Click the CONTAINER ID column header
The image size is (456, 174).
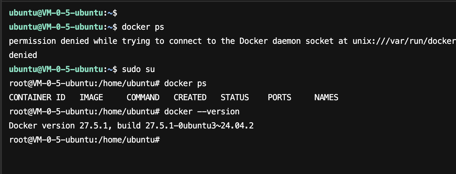(37, 97)
